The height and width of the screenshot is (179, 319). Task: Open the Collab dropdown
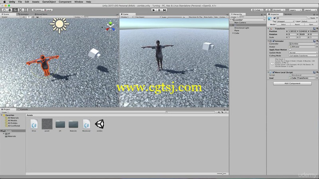pyautogui.click(x=257, y=10)
